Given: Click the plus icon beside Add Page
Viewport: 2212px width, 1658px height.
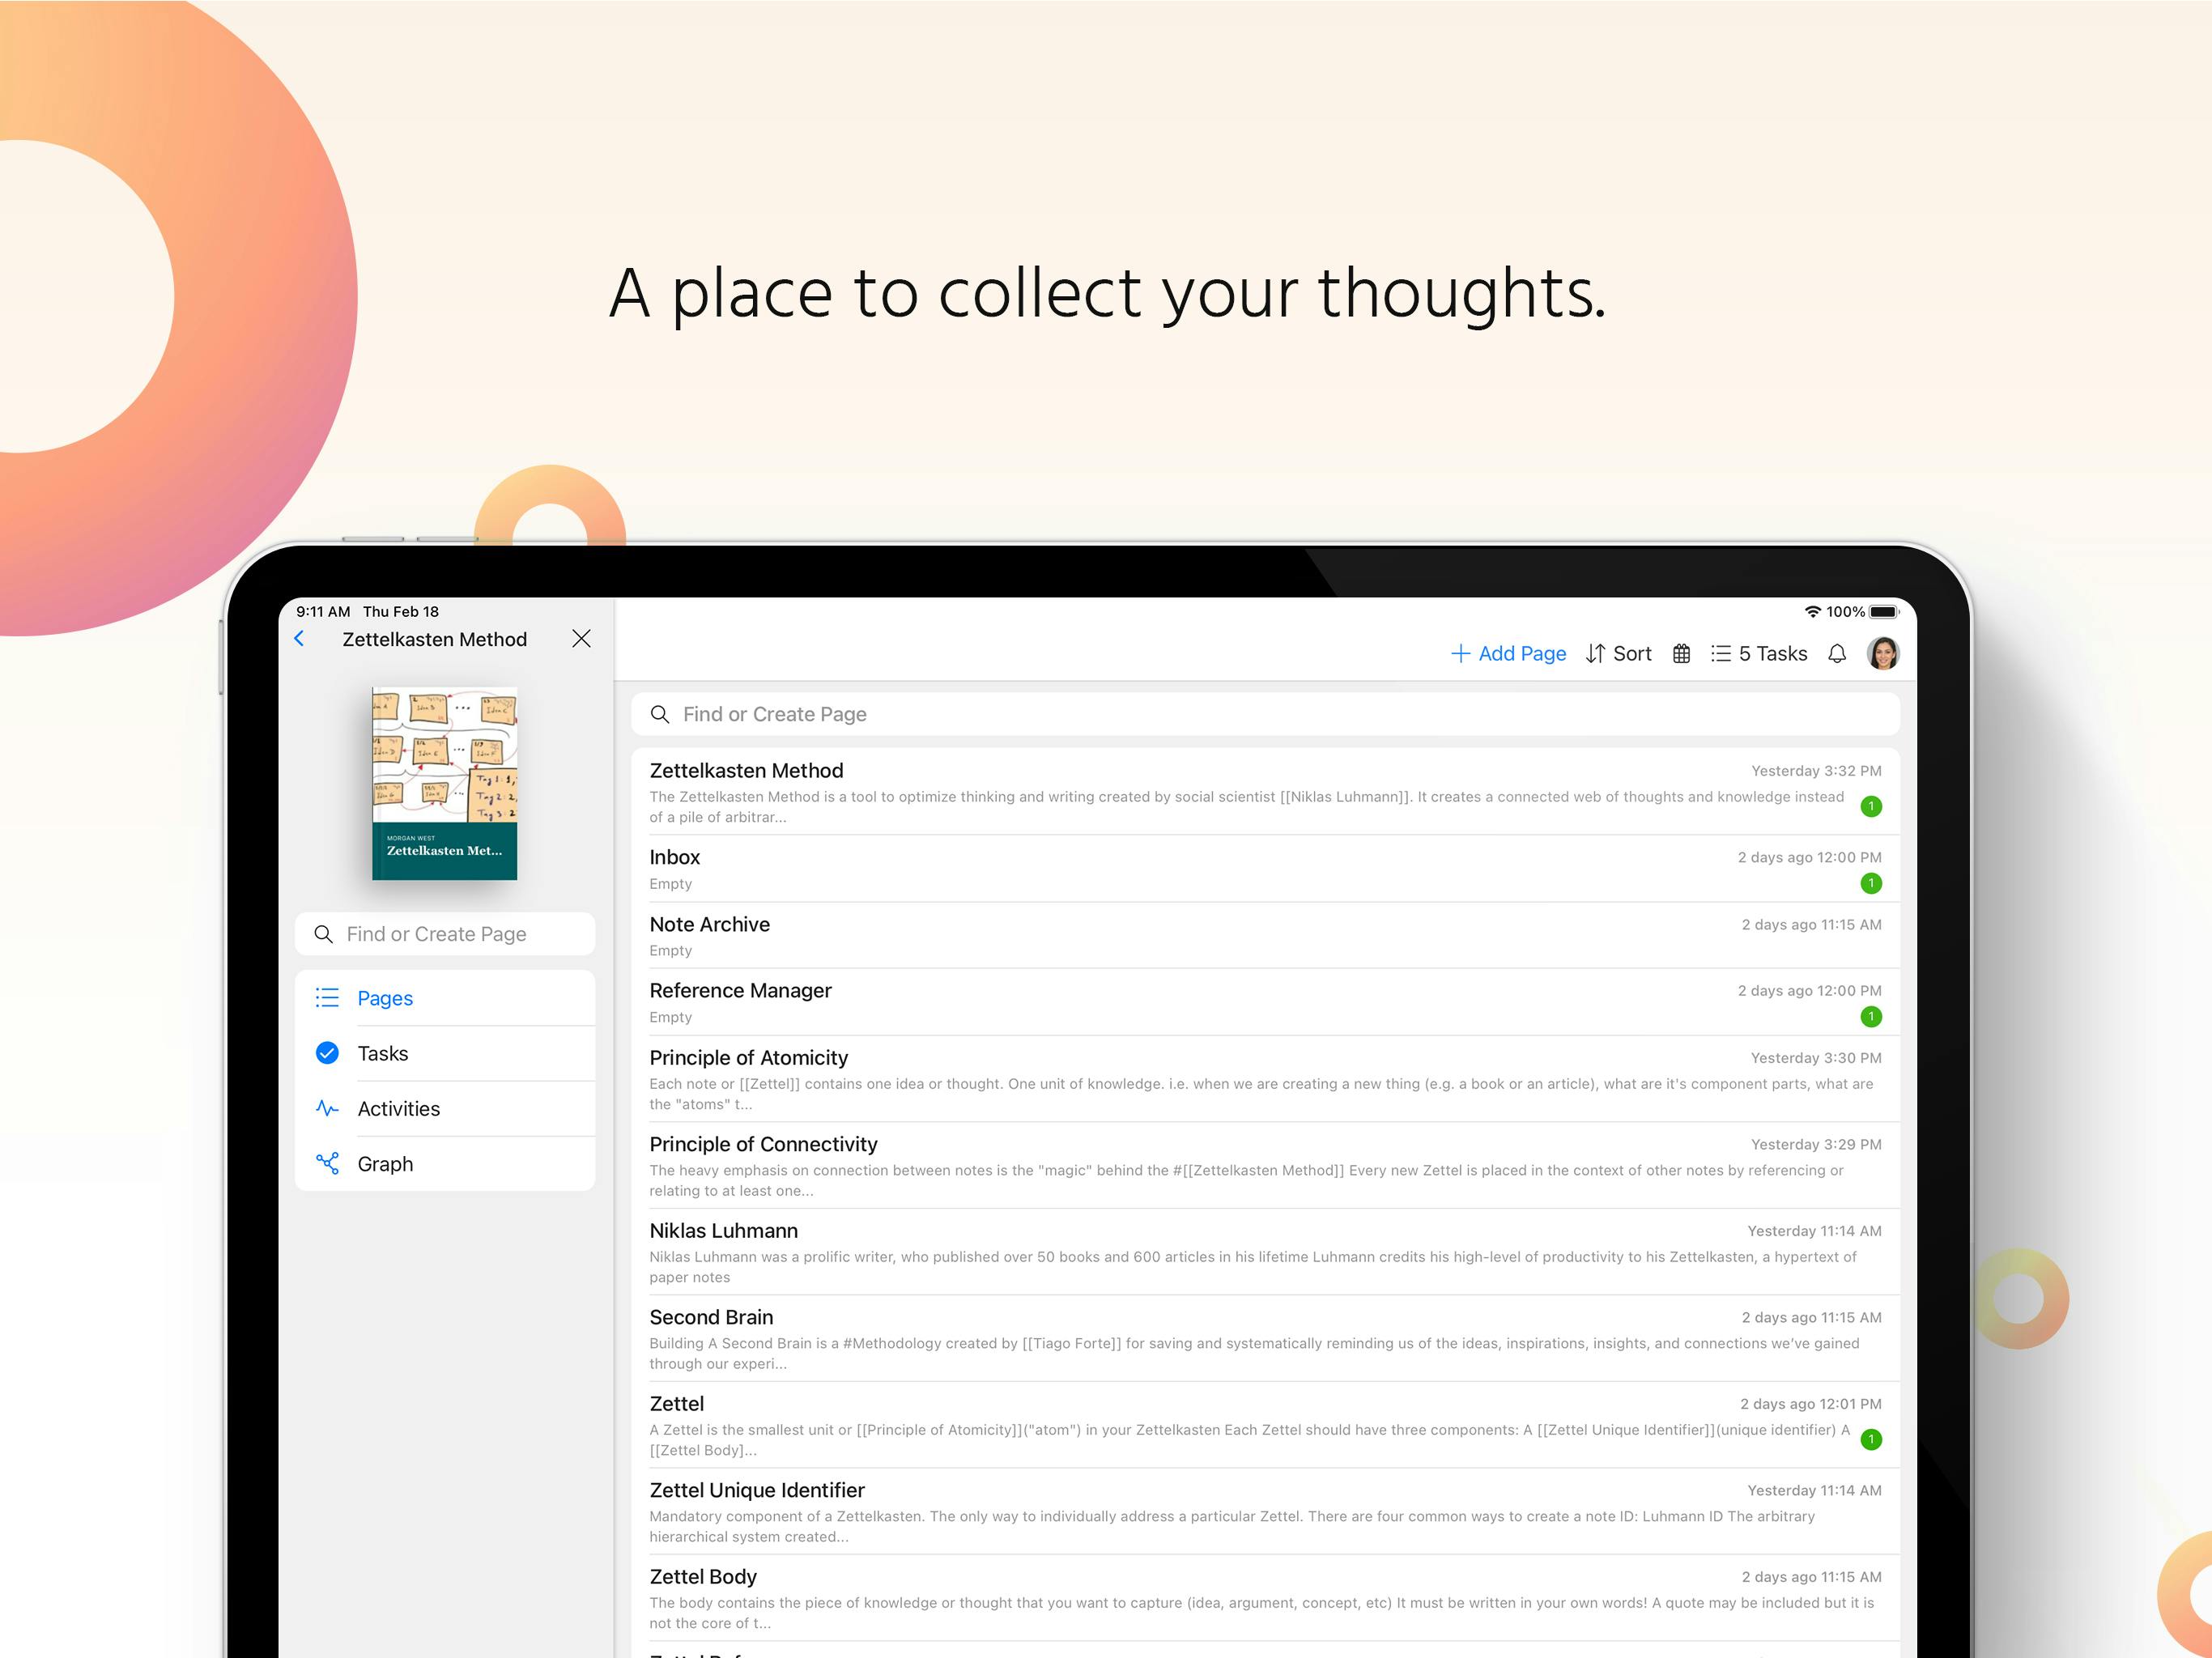Looking at the screenshot, I should pyautogui.click(x=1460, y=654).
